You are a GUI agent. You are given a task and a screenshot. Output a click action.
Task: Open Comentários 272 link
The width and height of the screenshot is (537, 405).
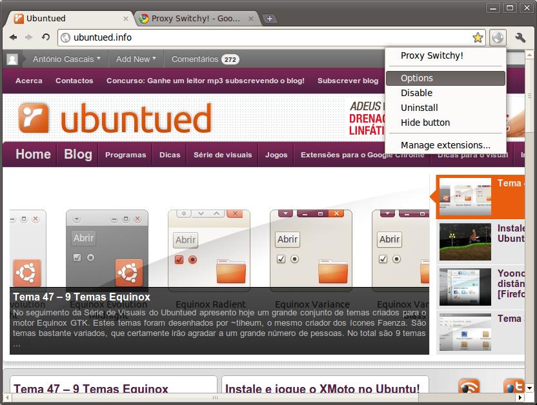(x=205, y=59)
